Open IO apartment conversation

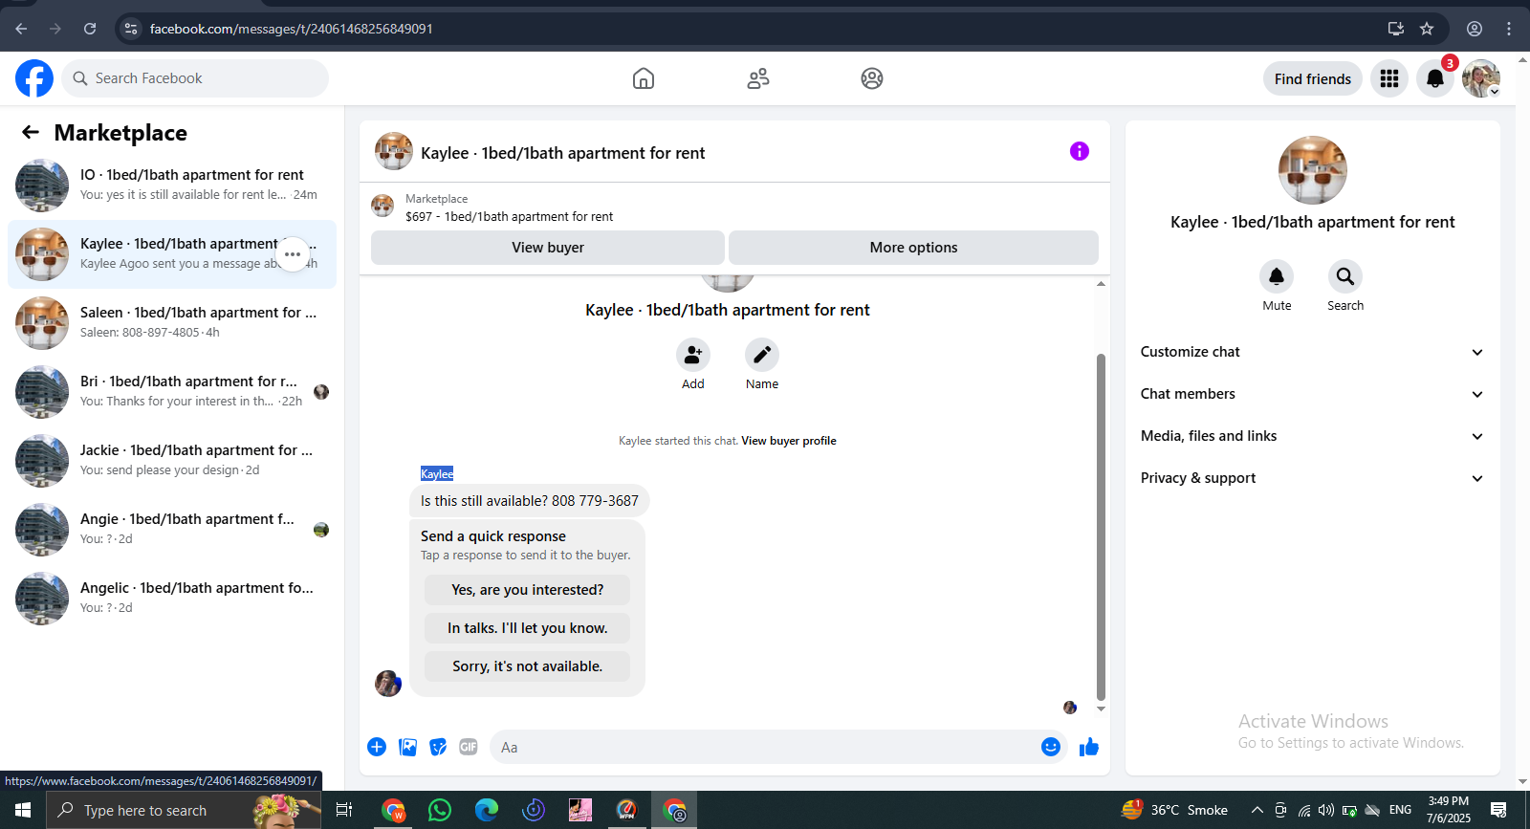(172, 185)
